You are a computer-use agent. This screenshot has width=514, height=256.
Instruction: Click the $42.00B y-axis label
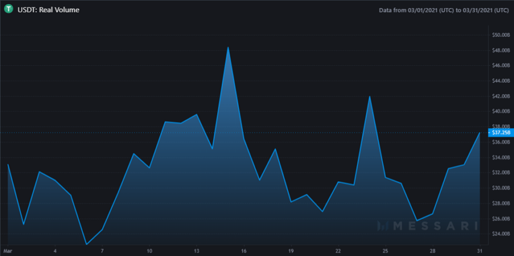[x=501, y=96]
